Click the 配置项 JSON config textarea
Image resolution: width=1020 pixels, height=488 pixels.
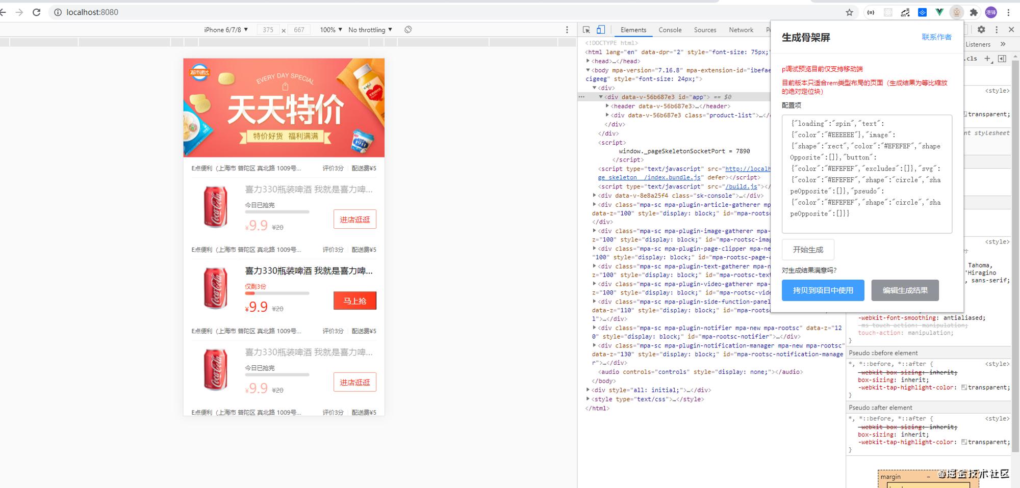pos(866,174)
